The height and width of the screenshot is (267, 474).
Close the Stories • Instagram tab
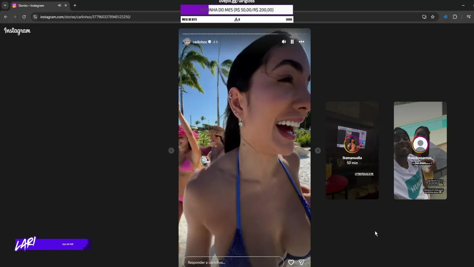[66, 6]
